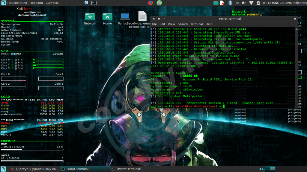Open the clock showing Пт, 12 май, 22:13

(275, 3)
